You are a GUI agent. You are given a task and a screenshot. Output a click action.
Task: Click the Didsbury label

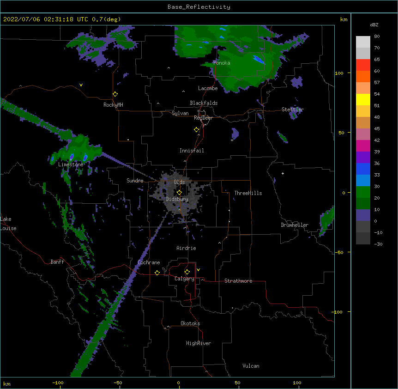(177, 199)
